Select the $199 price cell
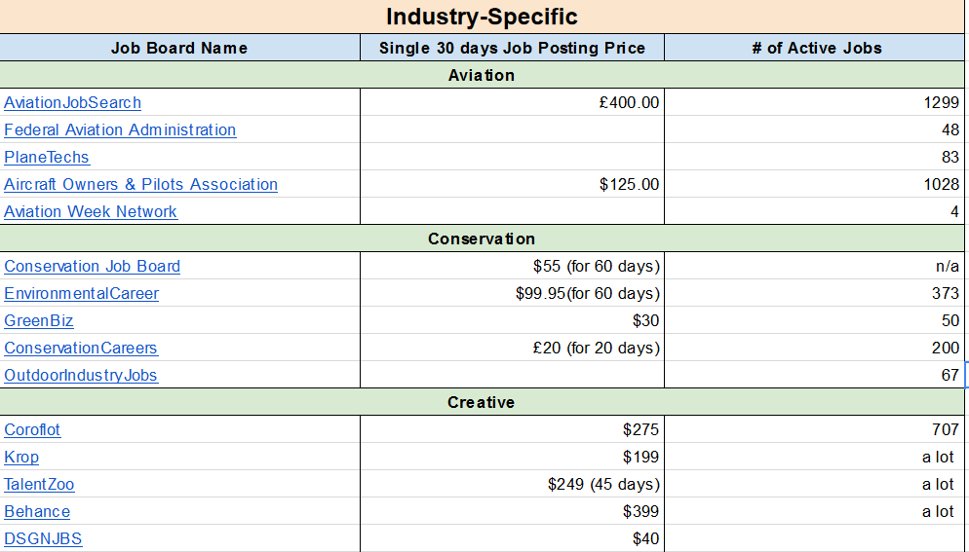969x552 pixels. 513,457
